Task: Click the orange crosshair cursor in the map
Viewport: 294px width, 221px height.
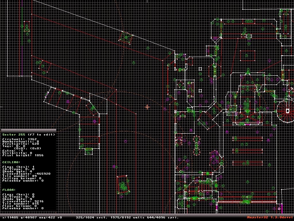Action: point(147,107)
